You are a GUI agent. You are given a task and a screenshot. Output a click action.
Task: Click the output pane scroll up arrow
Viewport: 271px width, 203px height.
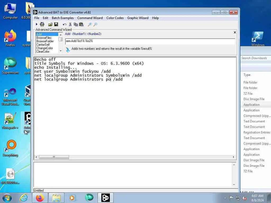coord(234,164)
